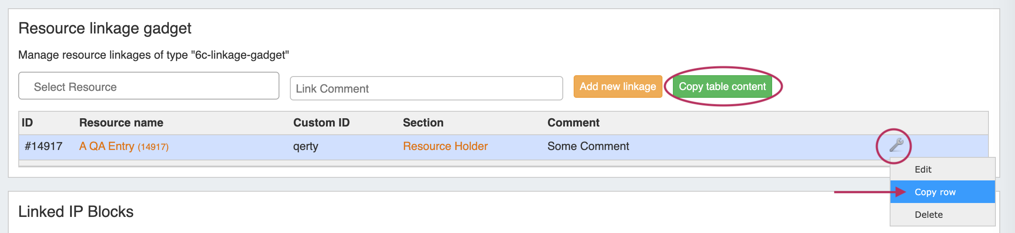Click the Some Comment cell text
This screenshot has height=233, width=1015.
pos(588,146)
